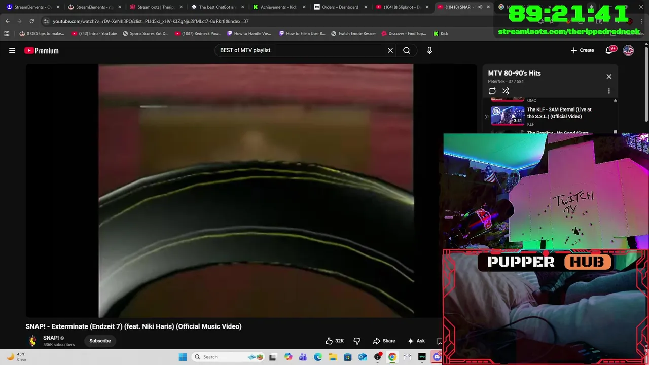This screenshot has height=365, width=649.
Task: Open (342) Intro - YouTube bookmark
Action: pos(95,33)
